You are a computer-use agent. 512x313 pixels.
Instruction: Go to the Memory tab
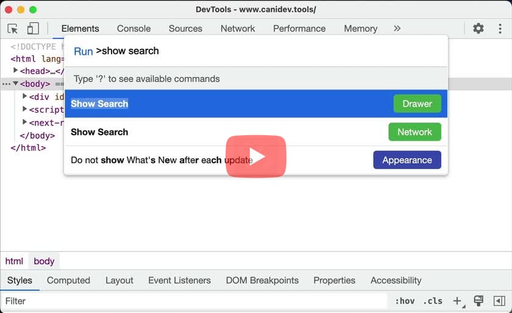coord(360,29)
